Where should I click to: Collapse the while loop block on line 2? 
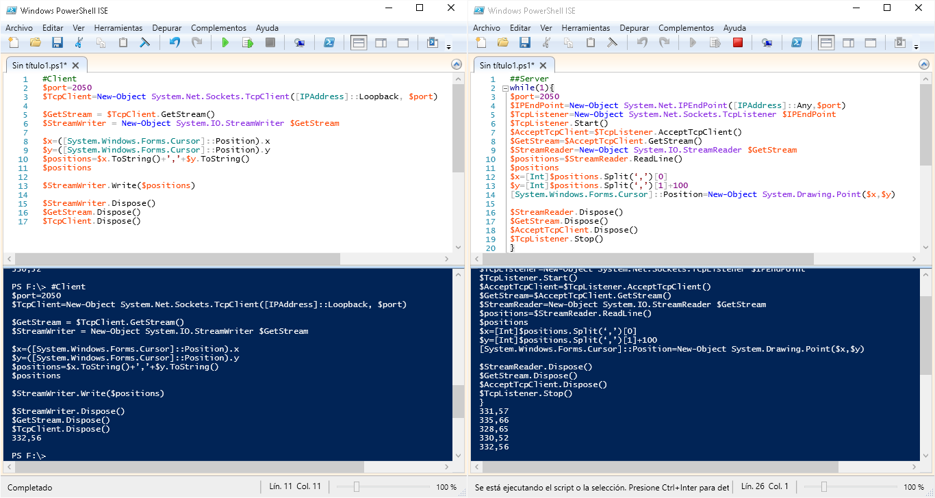tap(504, 88)
